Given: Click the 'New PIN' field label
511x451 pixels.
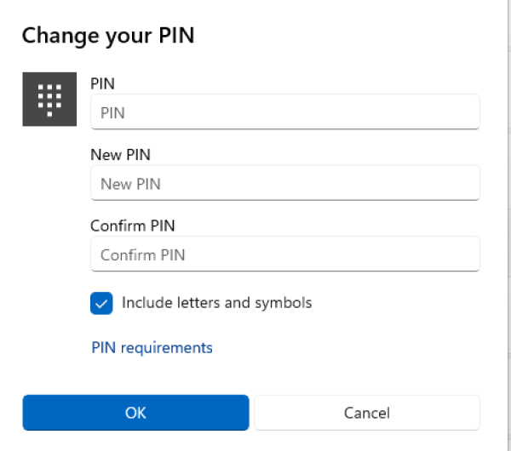Looking at the screenshot, I should click(x=120, y=155).
